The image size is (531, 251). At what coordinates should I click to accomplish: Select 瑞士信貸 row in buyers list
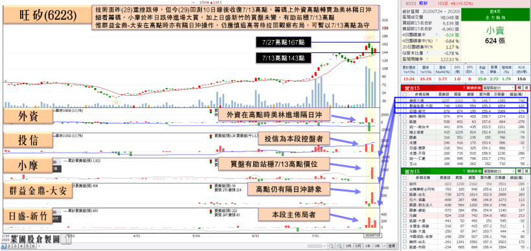tap(463, 132)
